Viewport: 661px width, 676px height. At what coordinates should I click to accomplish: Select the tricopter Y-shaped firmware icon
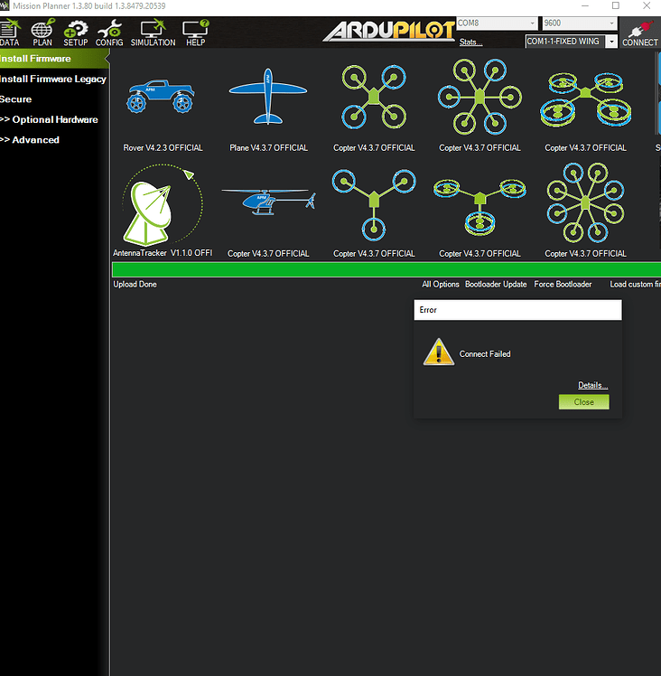point(373,202)
